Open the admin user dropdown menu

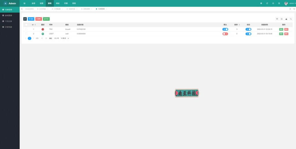[290, 3]
